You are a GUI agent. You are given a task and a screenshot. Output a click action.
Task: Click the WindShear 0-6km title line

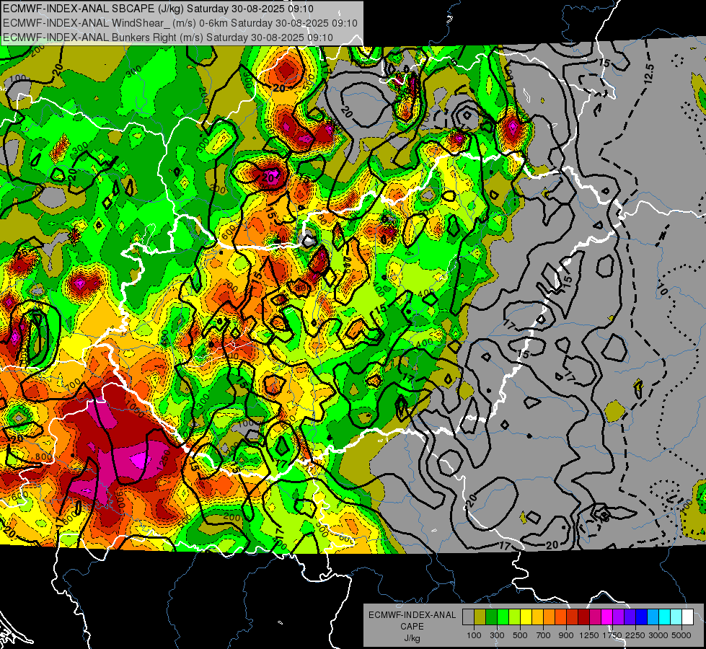[180, 22]
